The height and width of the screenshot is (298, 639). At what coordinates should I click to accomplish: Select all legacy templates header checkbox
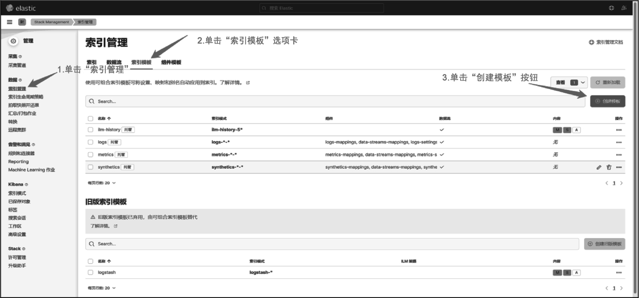coord(90,262)
